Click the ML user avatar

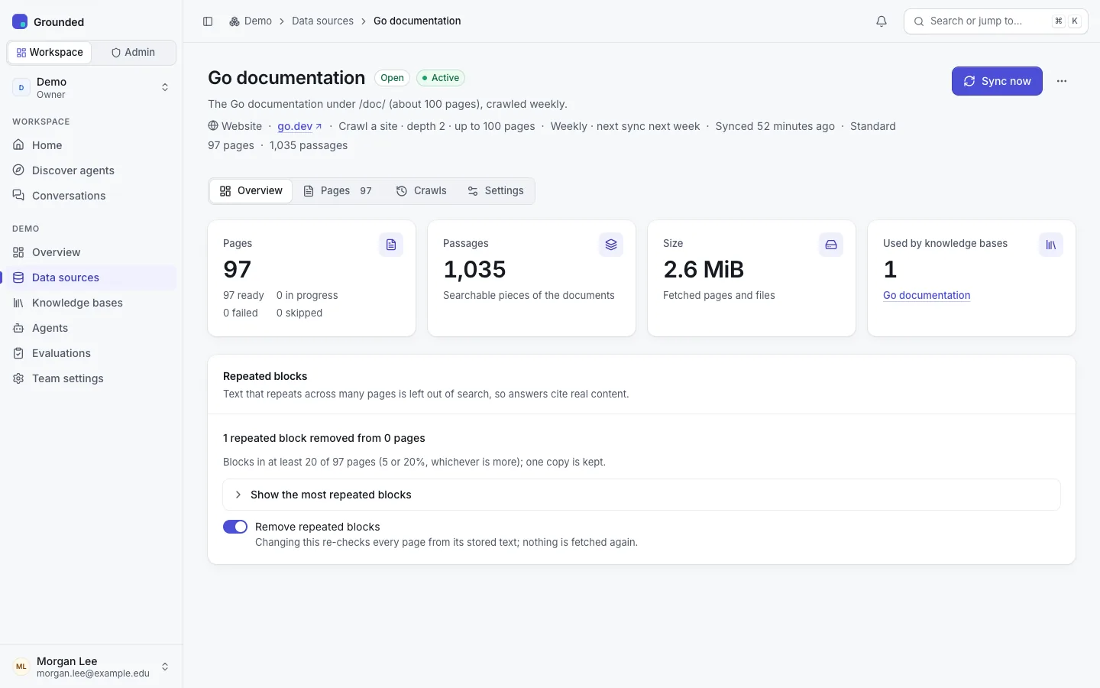21,667
